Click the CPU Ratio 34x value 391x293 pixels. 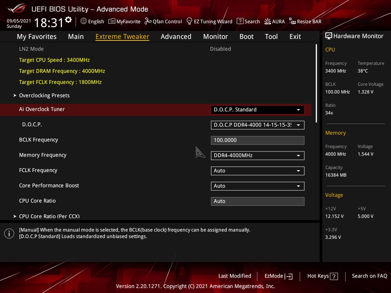pos(329,113)
